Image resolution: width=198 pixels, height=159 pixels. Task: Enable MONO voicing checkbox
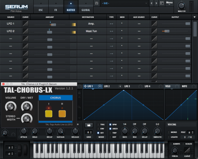pyautogui.click(x=169, y=132)
